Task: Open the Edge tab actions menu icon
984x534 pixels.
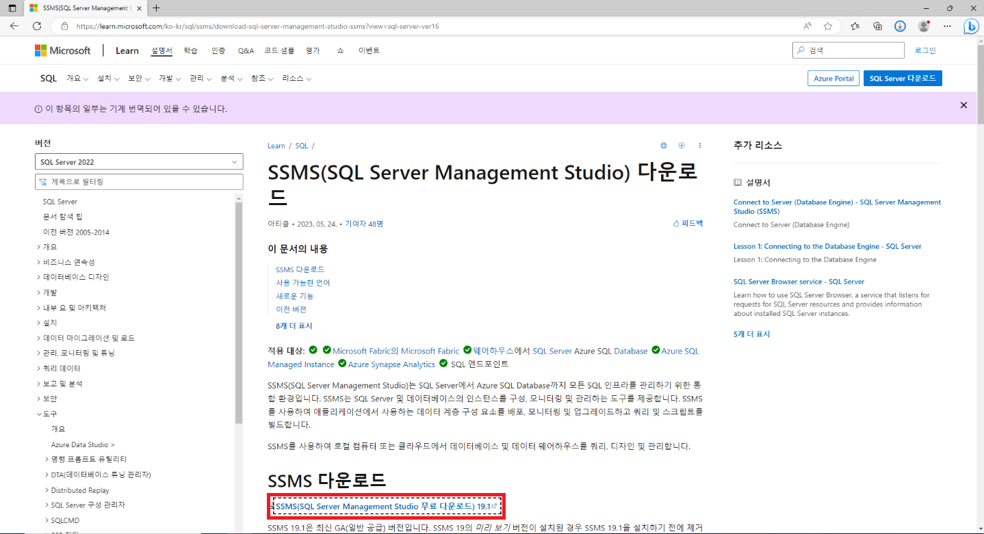Action: pyautogui.click(x=12, y=8)
